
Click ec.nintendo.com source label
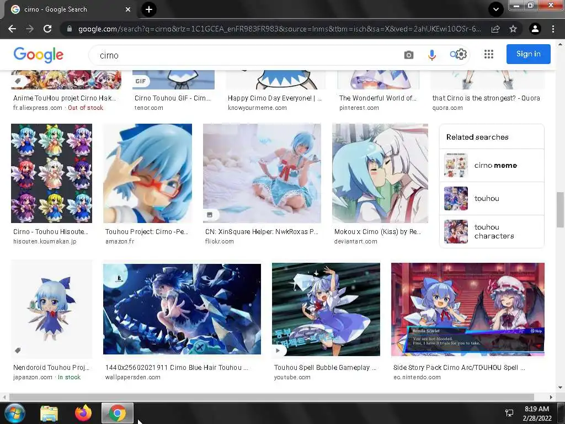(417, 377)
